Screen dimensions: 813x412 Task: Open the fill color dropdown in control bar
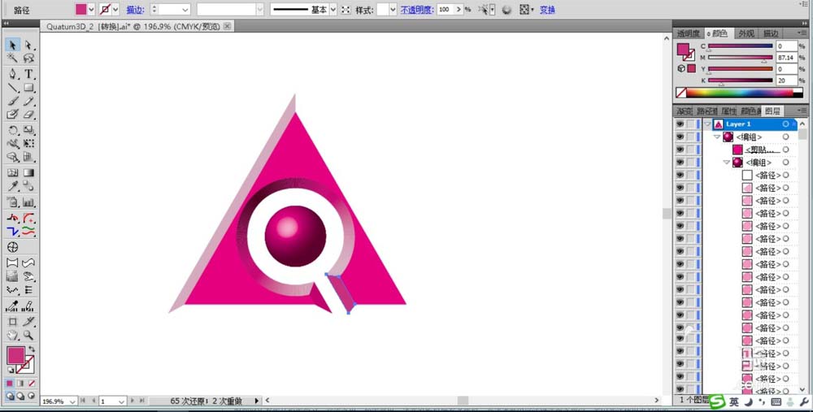[x=91, y=9]
